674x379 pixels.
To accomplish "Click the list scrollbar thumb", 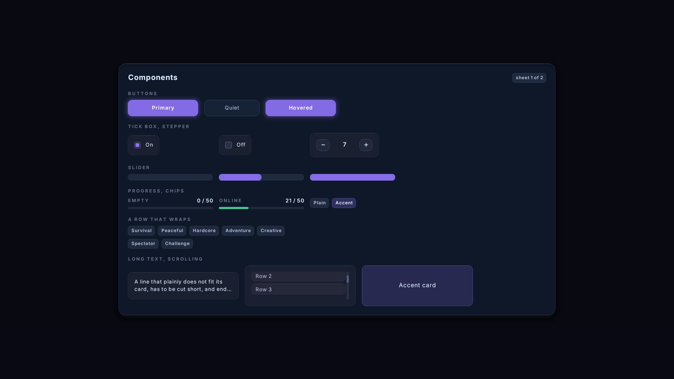I will coord(348,279).
